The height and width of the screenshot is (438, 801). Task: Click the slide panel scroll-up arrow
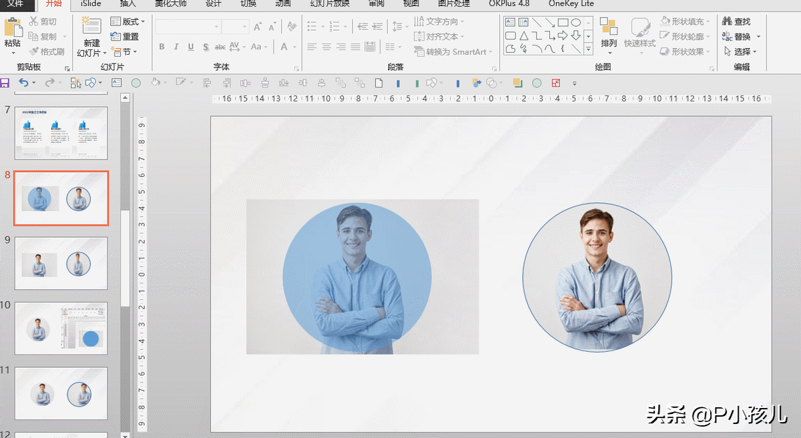(x=125, y=98)
